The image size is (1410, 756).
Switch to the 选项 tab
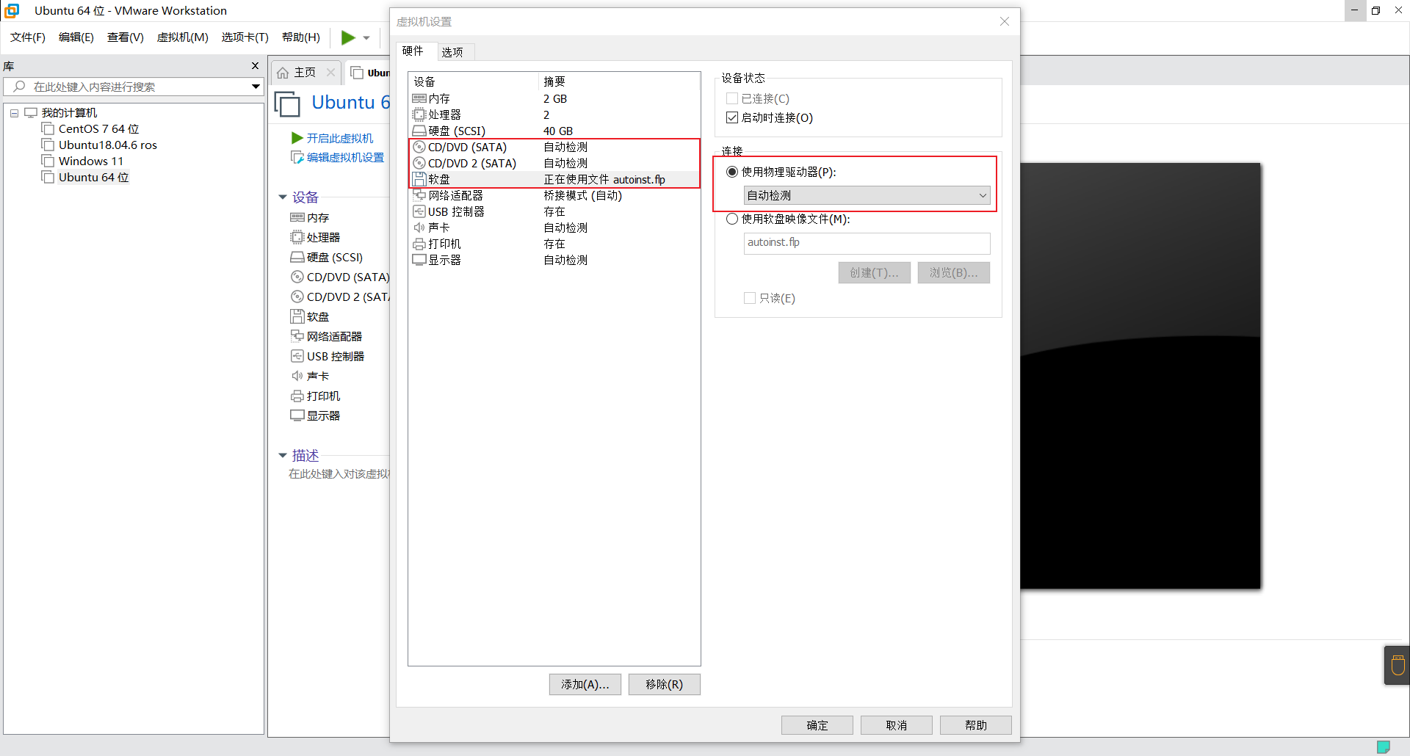pyautogui.click(x=453, y=51)
